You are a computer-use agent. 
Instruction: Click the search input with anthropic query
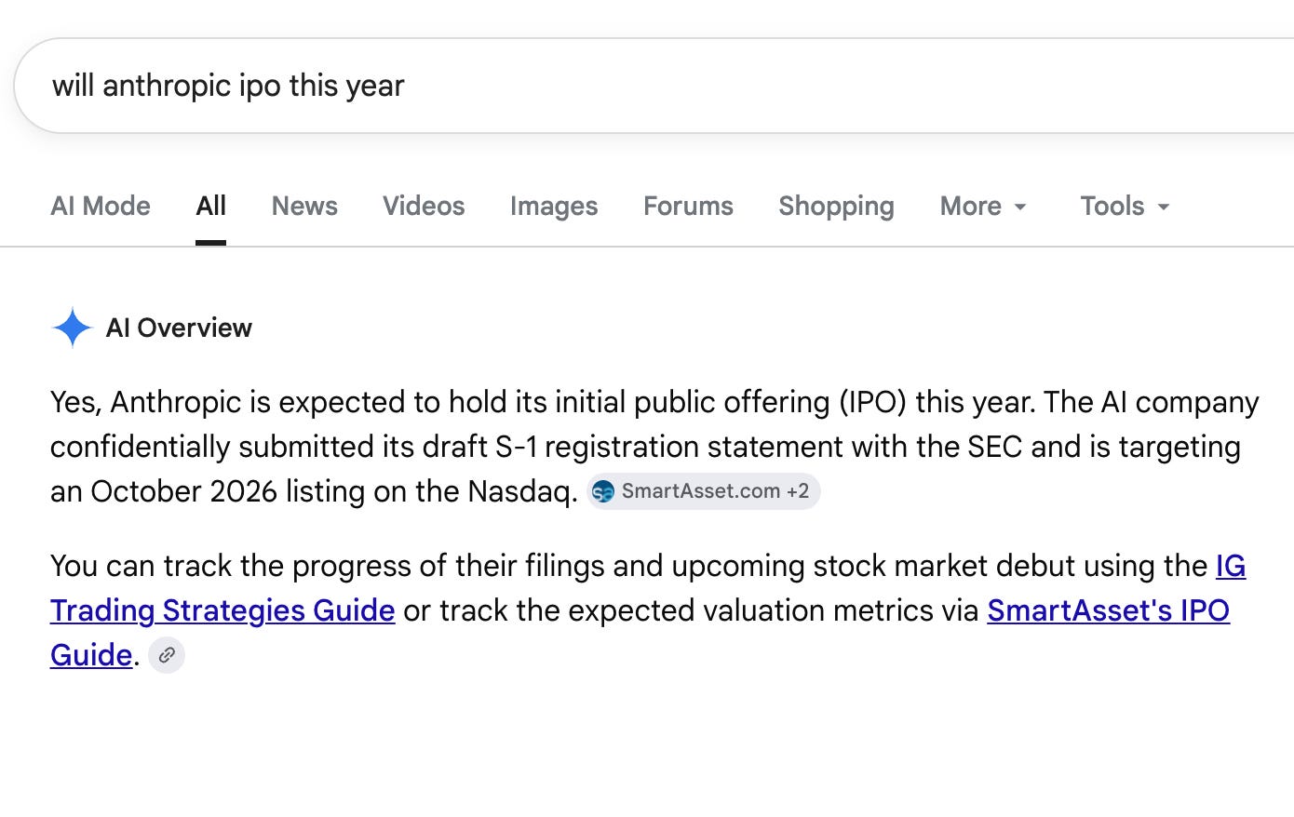(x=652, y=86)
